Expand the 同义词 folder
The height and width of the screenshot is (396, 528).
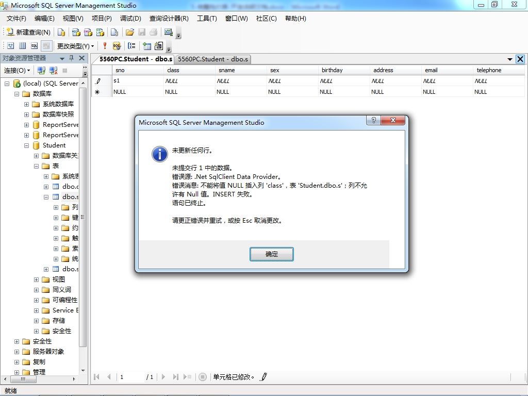coord(37,290)
